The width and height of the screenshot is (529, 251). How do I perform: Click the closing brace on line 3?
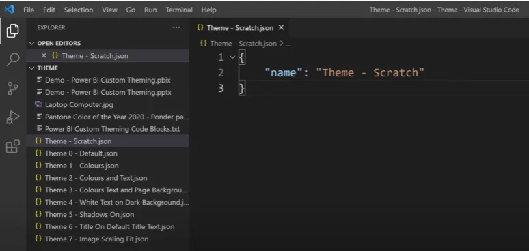point(242,89)
